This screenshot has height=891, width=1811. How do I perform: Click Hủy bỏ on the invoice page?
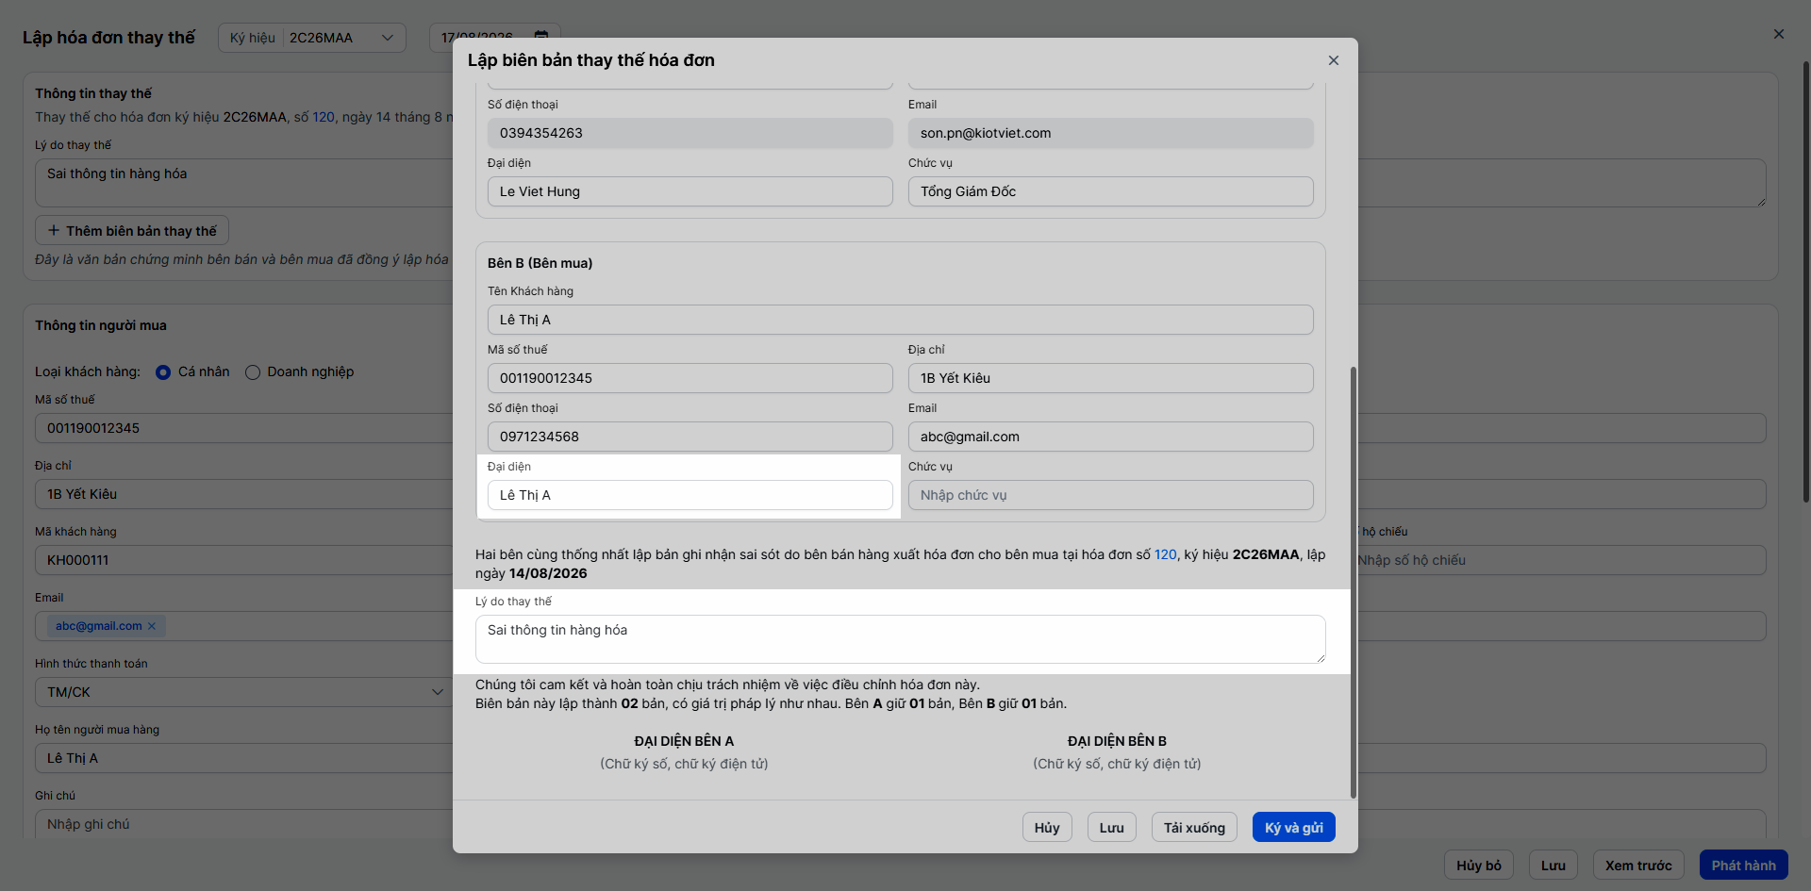pyautogui.click(x=1479, y=866)
